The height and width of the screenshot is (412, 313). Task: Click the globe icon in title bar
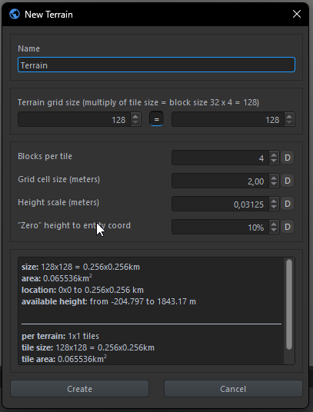[x=15, y=14]
